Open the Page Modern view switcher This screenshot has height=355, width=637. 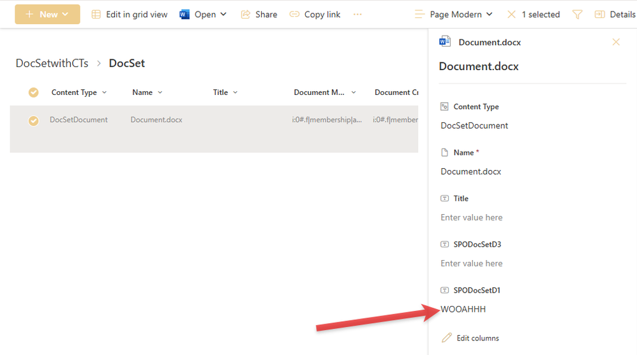(453, 14)
